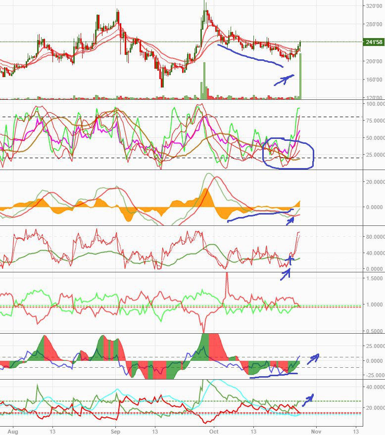Click the 13 label between Oct and Nov

pyautogui.click(x=253, y=432)
